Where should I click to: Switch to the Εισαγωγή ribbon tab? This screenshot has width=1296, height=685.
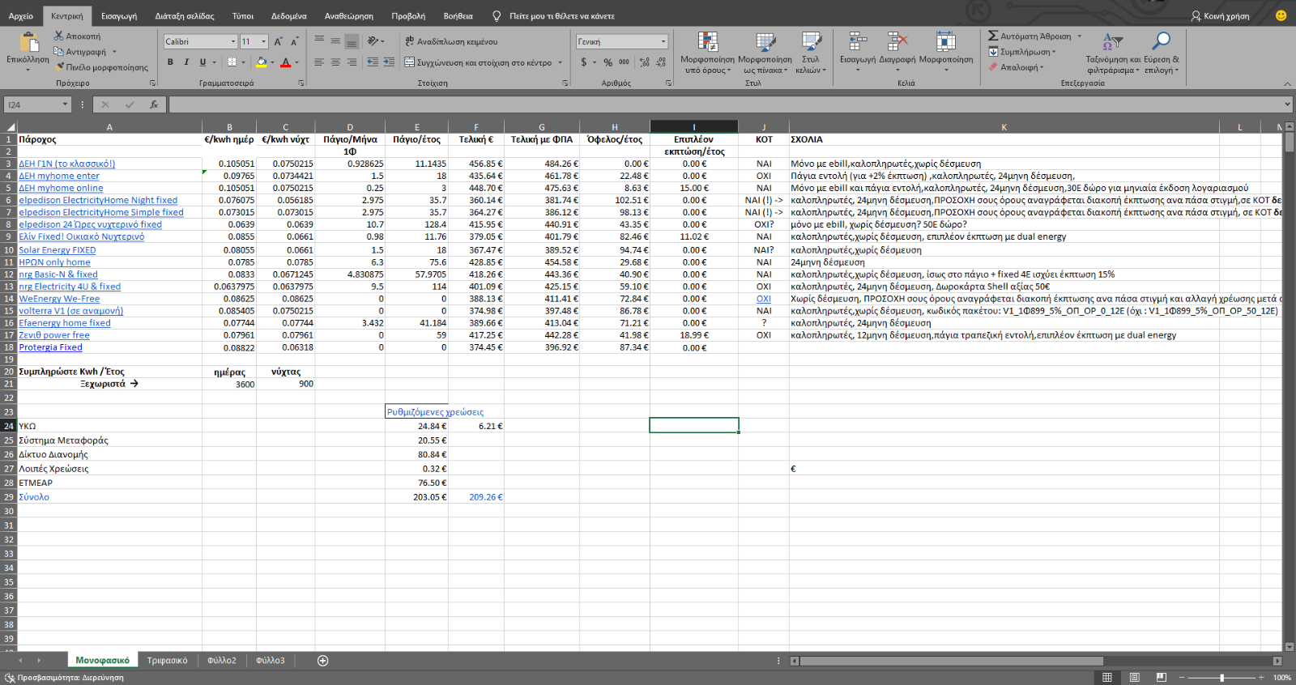click(119, 15)
